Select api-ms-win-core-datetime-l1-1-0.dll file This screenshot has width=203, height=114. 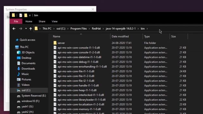pyautogui.click(x=79, y=57)
